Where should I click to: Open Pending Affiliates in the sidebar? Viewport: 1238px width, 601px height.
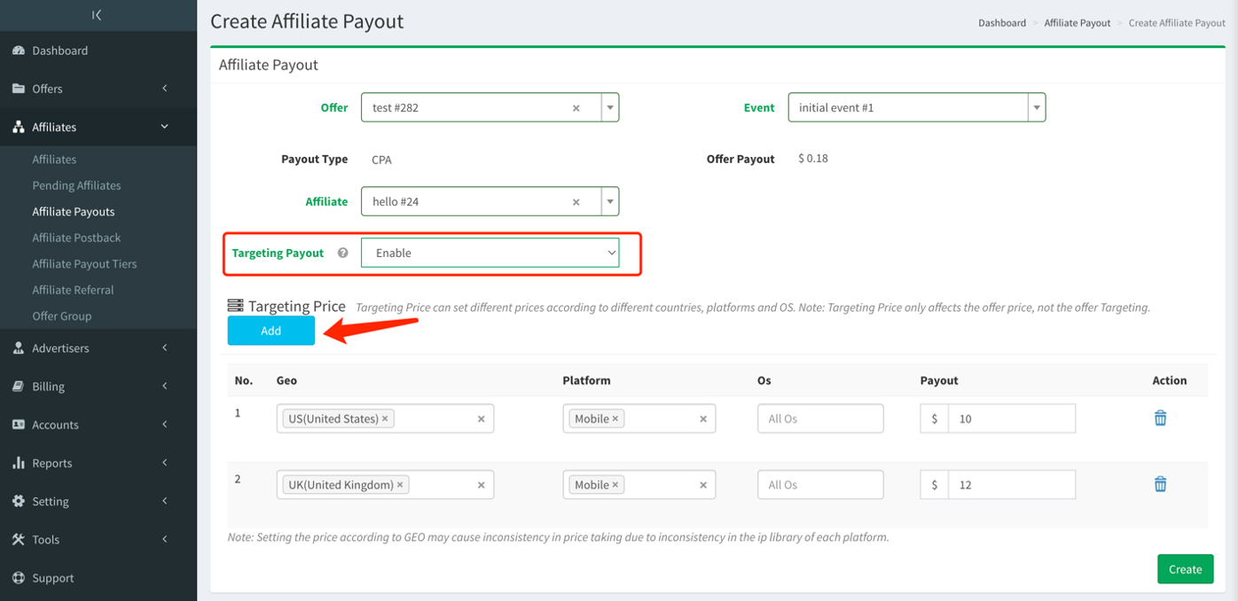pos(76,185)
